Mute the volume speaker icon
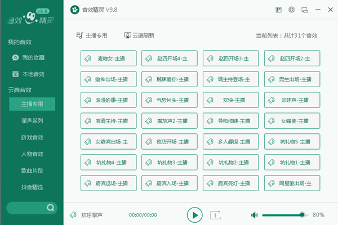338x225 pixels. click(x=254, y=215)
